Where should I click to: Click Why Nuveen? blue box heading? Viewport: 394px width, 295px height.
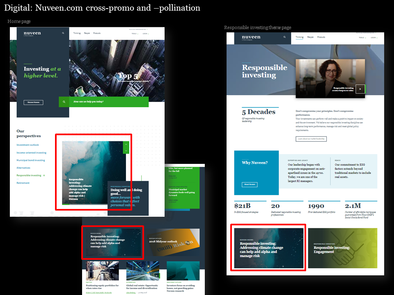tap(254, 163)
